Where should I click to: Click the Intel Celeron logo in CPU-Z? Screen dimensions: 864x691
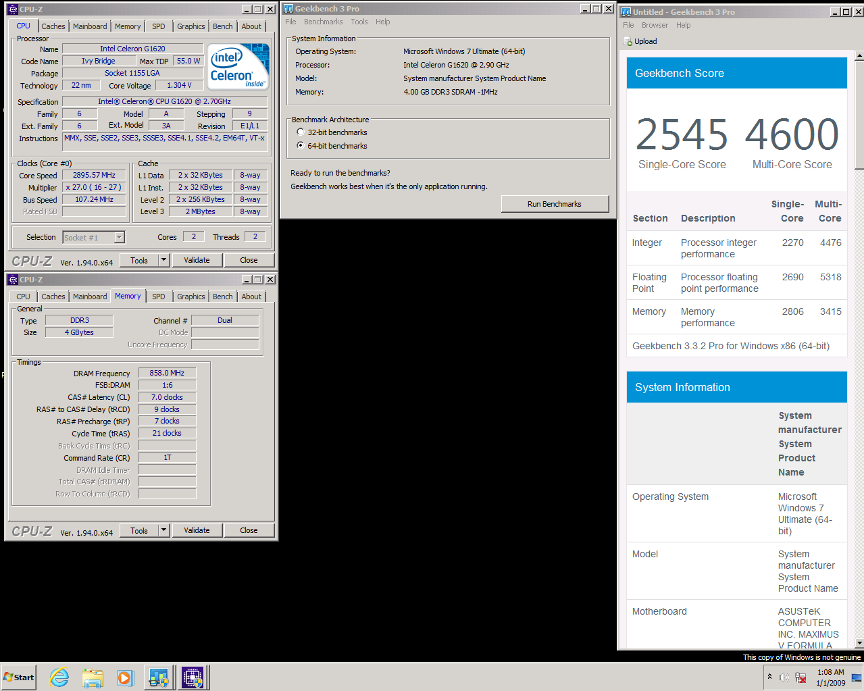(x=238, y=66)
